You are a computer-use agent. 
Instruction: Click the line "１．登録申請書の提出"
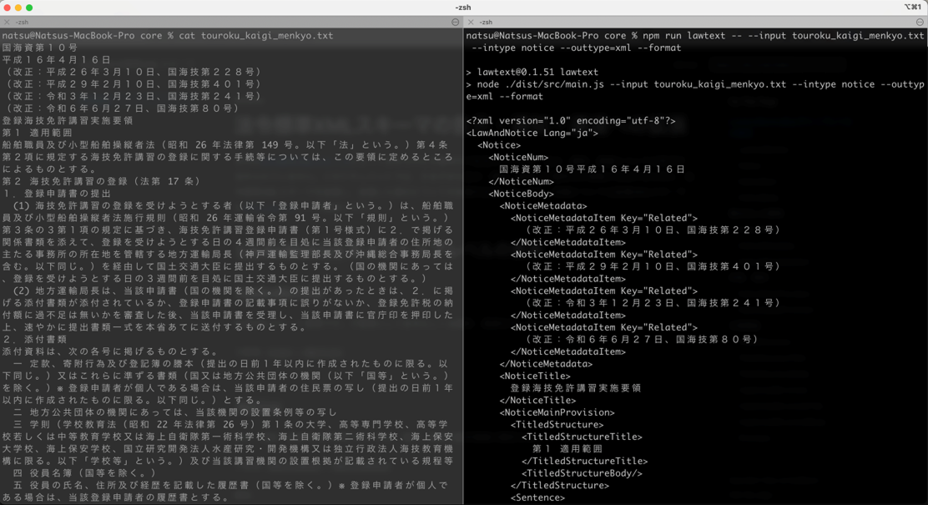[56, 193]
